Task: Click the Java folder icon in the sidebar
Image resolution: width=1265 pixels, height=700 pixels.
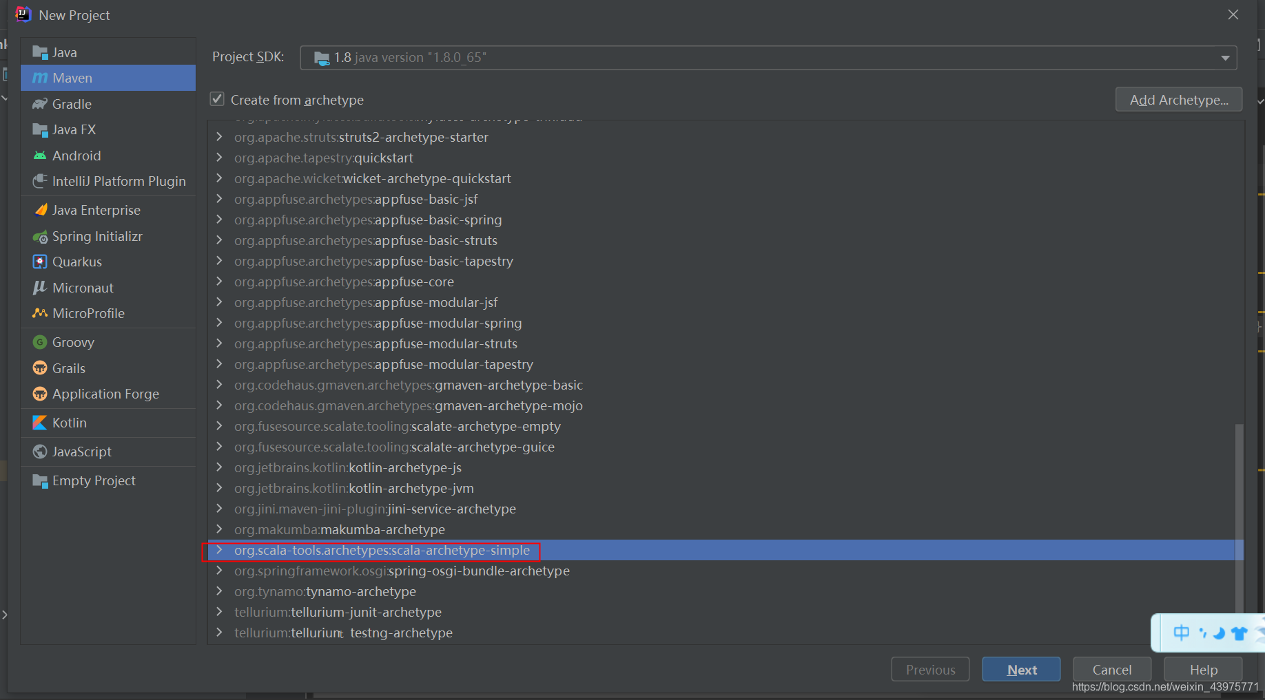Action: tap(40, 52)
